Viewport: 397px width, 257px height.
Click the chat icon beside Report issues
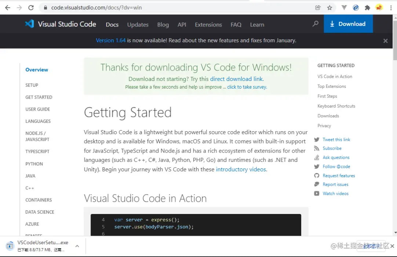click(317, 185)
